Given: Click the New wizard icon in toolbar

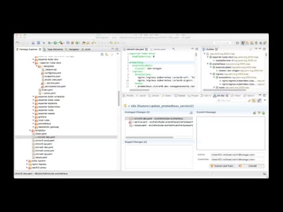Looking at the screenshot, I should 18,43.
